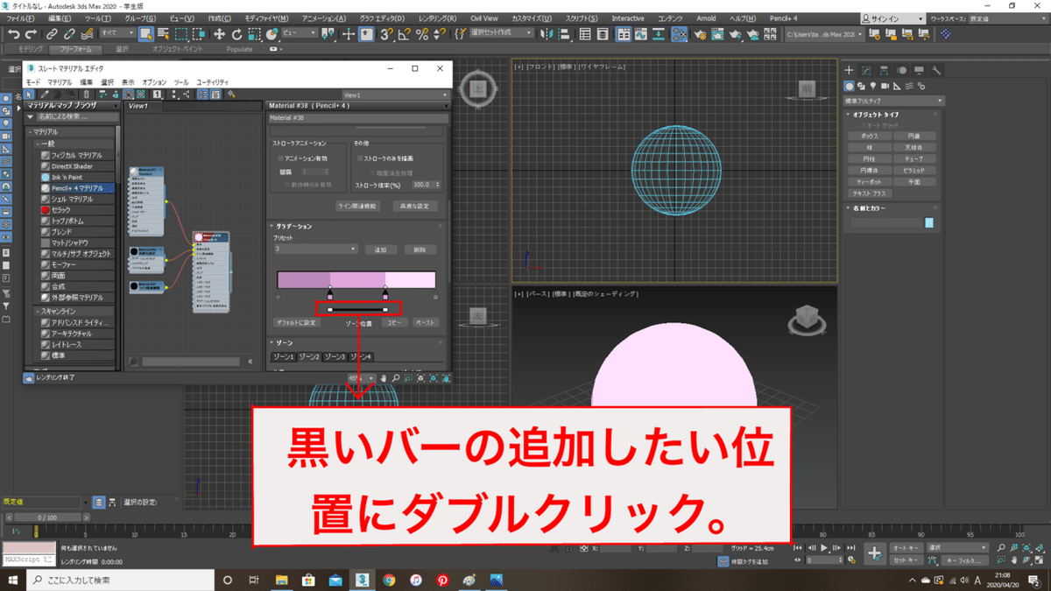This screenshot has height=591, width=1051.
Task: Open the Hierarchy tab in command panel
Action: [885, 70]
